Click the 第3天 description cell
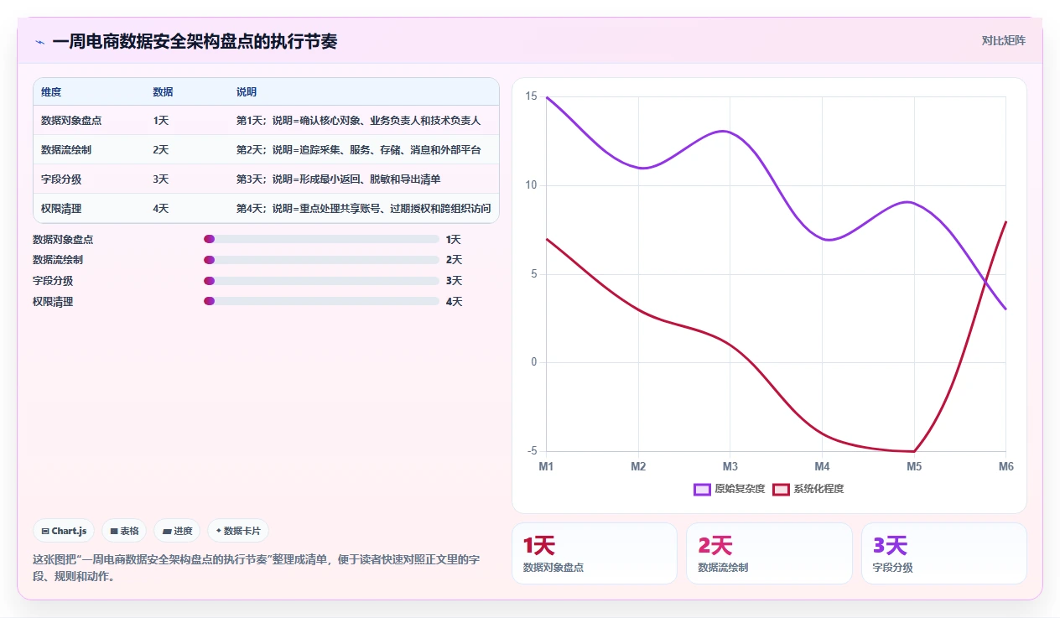Image resolution: width=1060 pixels, height=618 pixels. coord(363,179)
